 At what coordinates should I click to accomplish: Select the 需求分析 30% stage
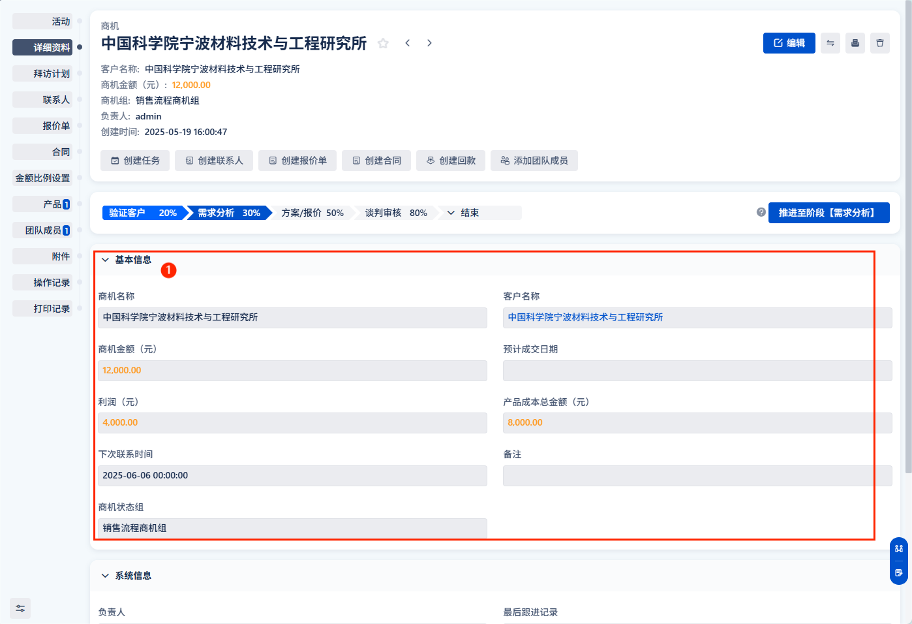(229, 213)
